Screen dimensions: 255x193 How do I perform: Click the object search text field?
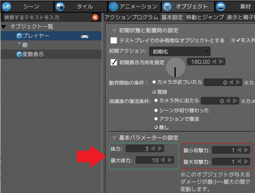[x=47, y=17]
